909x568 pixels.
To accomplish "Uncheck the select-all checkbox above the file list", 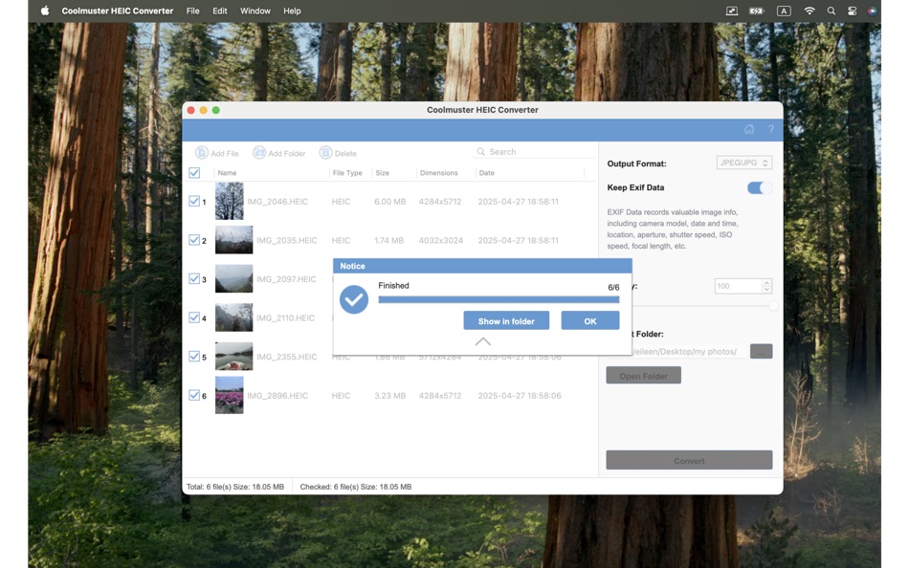I will coord(194,172).
